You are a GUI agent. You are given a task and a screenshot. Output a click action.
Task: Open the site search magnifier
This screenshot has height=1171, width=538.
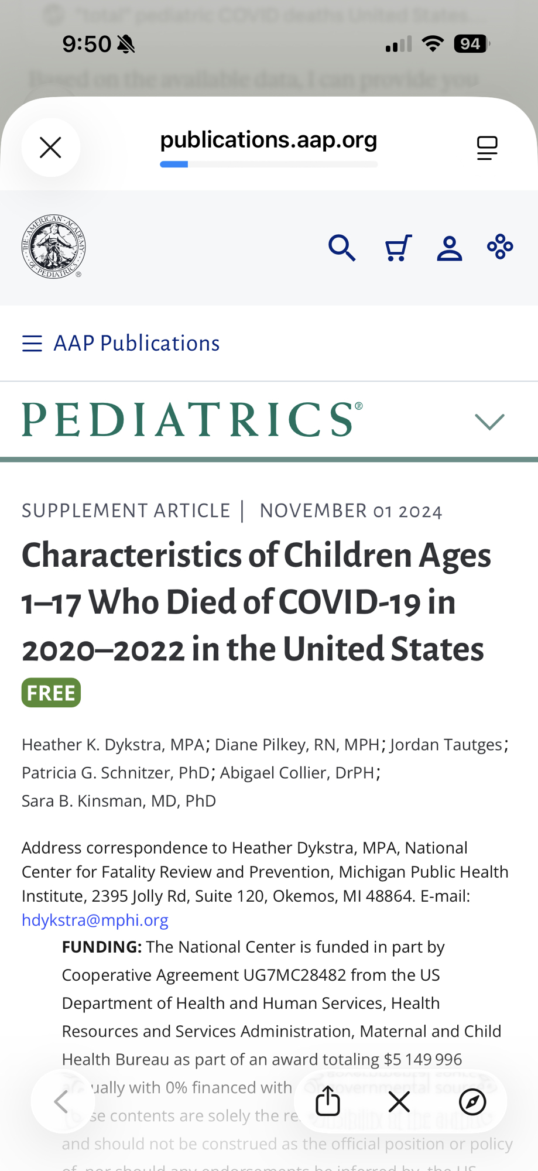point(342,248)
